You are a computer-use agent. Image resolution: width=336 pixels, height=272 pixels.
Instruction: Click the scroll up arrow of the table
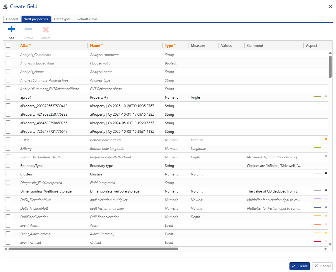tap(330, 53)
